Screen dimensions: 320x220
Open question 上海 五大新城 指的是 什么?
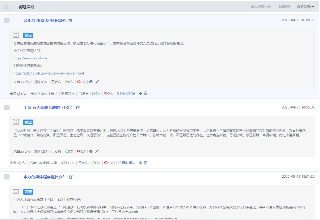[48, 107]
